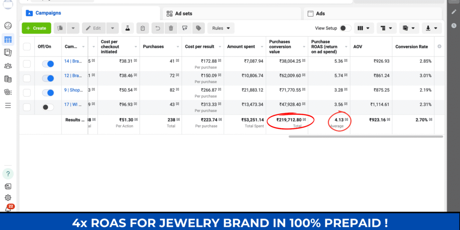
Task: Open the columns layout dropdown
Action: point(364,28)
